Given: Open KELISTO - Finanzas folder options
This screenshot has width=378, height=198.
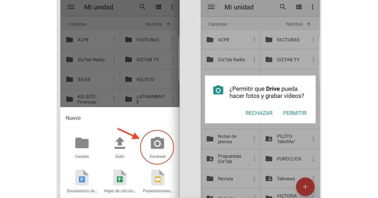Looking at the screenshot, I should coord(114,99).
